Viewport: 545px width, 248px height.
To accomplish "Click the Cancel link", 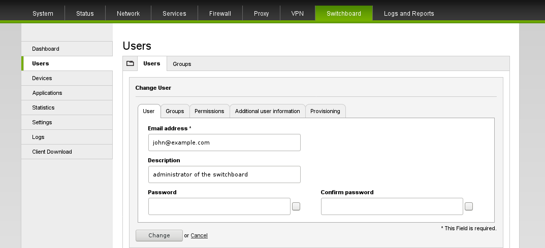I will [199, 235].
